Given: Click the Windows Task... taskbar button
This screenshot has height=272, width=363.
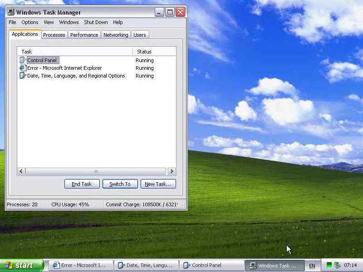Looking at the screenshot, I should pyautogui.click(x=275, y=266).
